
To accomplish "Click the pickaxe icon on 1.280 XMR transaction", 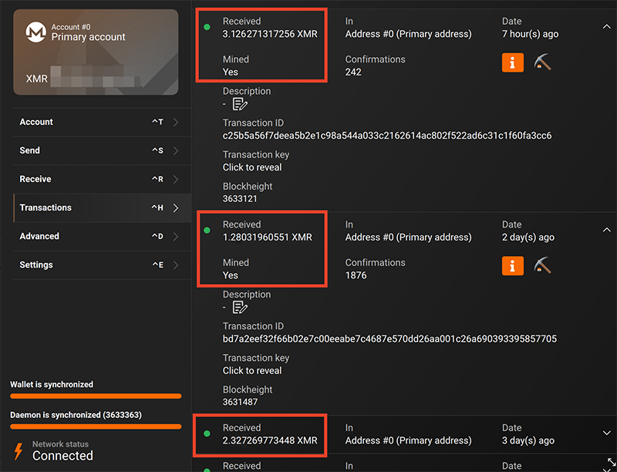I will 543,266.
